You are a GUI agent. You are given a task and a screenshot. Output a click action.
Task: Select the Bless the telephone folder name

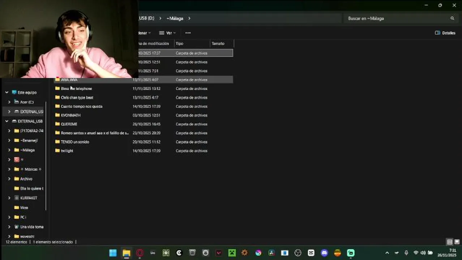pos(76,88)
